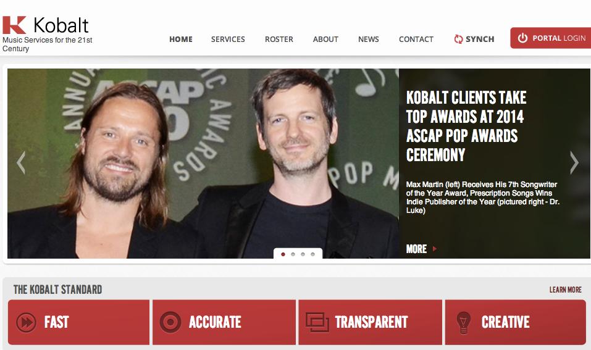Click the fast-forward icon on the Fast tile
This screenshot has height=350, width=591.
click(26, 322)
